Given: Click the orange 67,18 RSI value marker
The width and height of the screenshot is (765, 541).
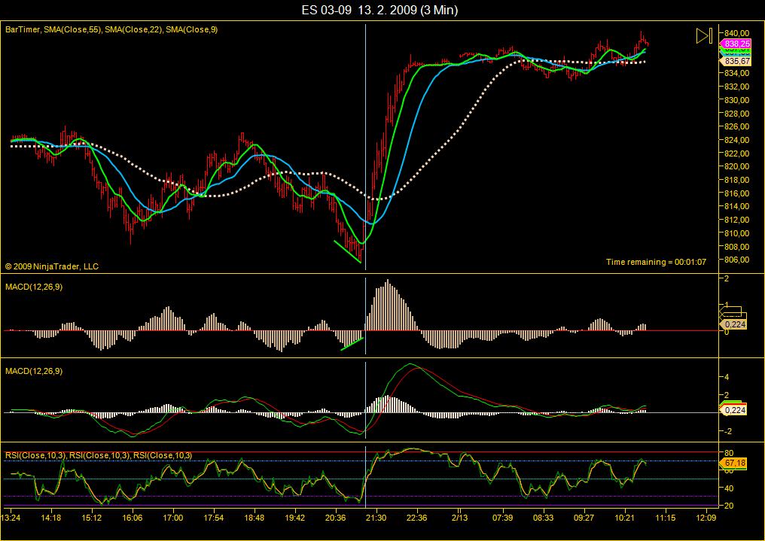Looking at the screenshot, I should click(x=733, y=463).
